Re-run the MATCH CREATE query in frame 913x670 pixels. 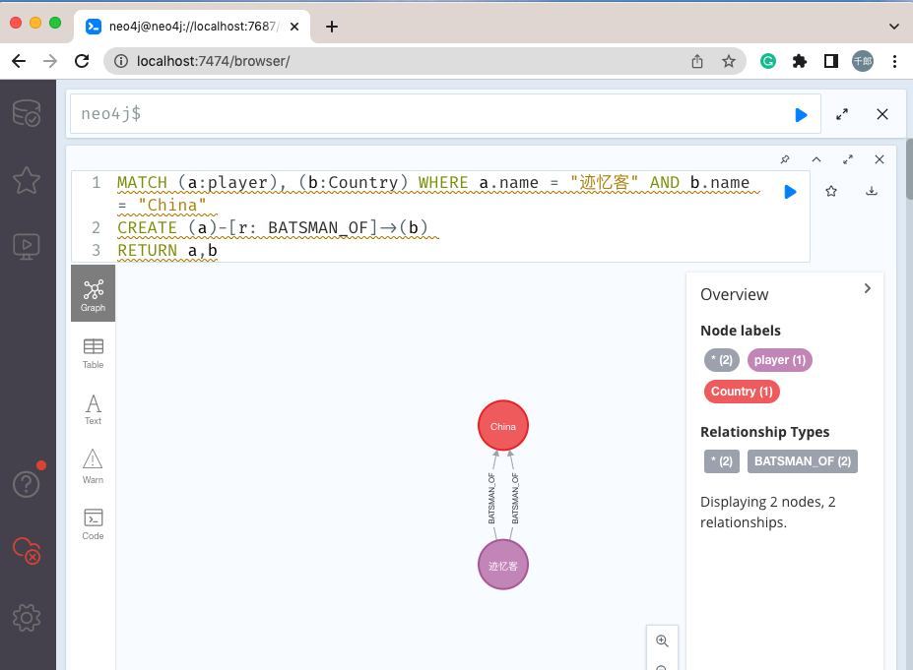coord(790,192)
